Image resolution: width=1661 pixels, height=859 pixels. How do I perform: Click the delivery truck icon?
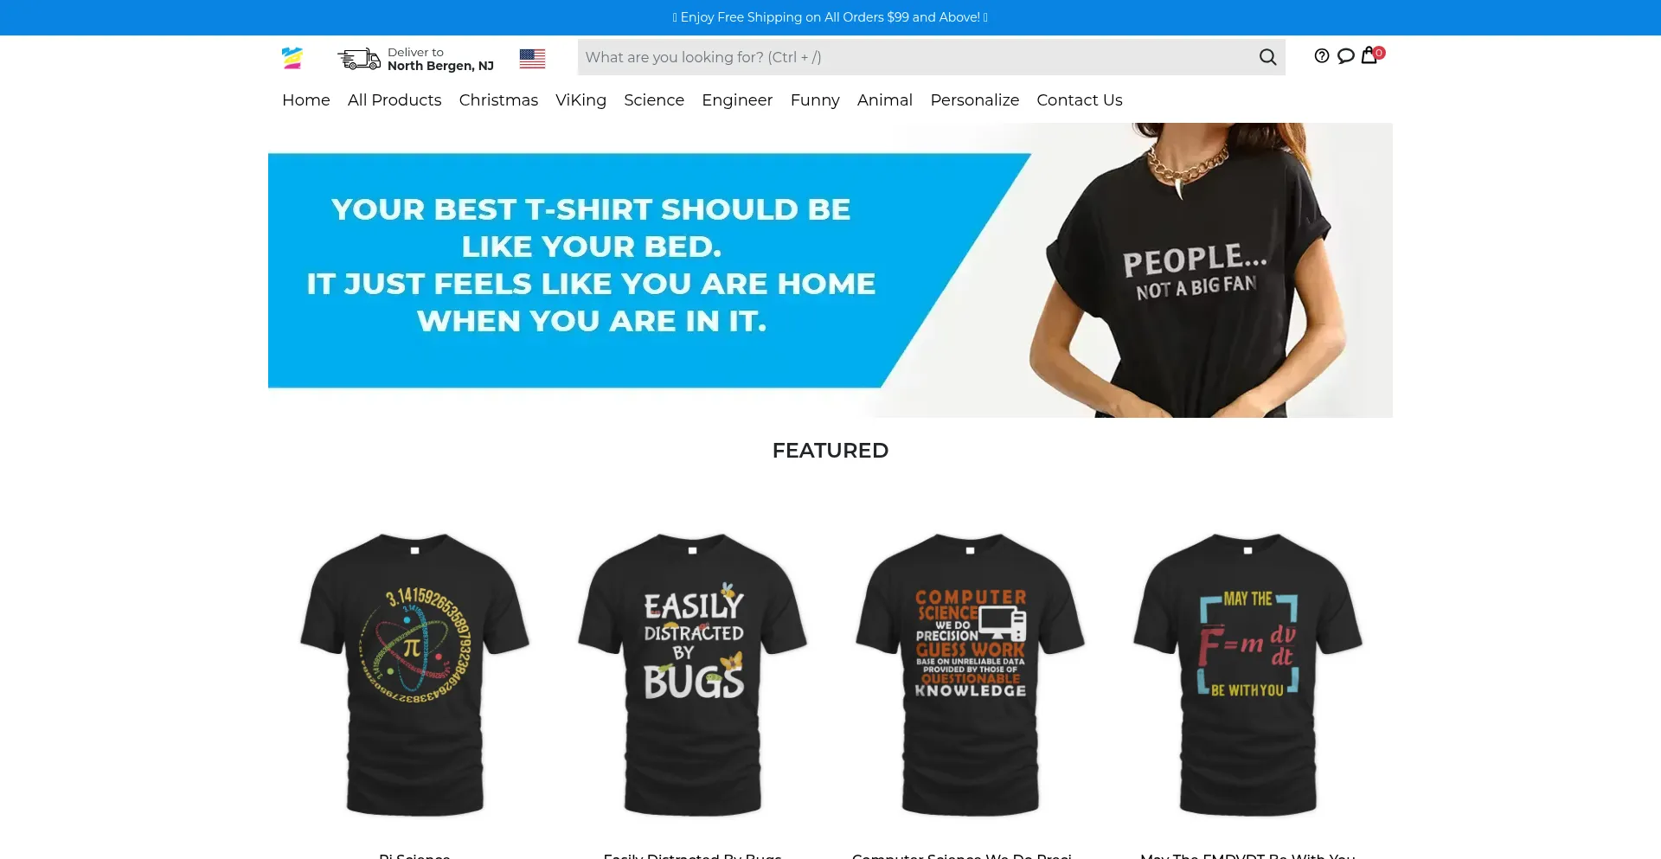pos(359,59)
